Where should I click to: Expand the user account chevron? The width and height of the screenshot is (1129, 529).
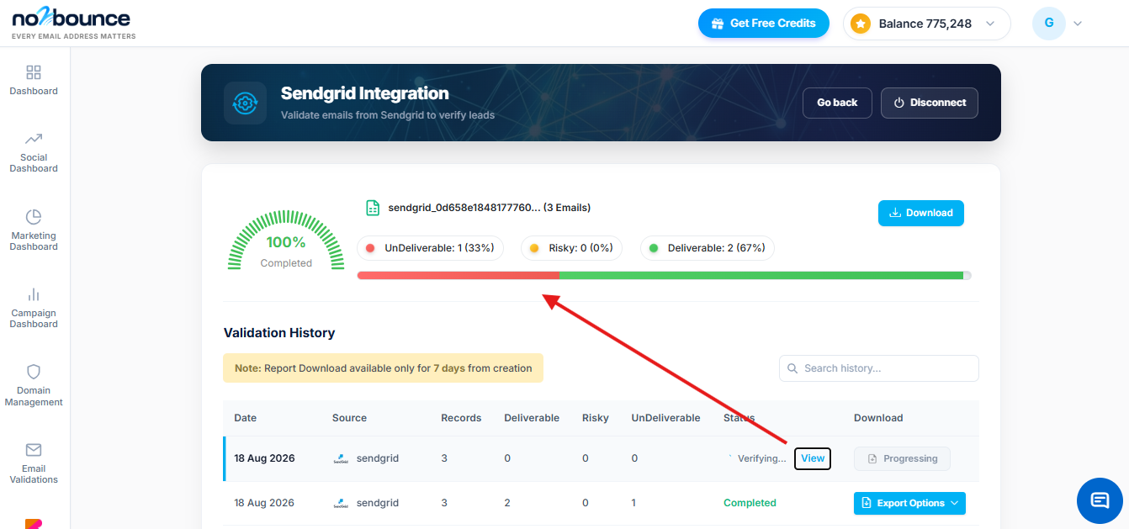tap(1078, 24)
